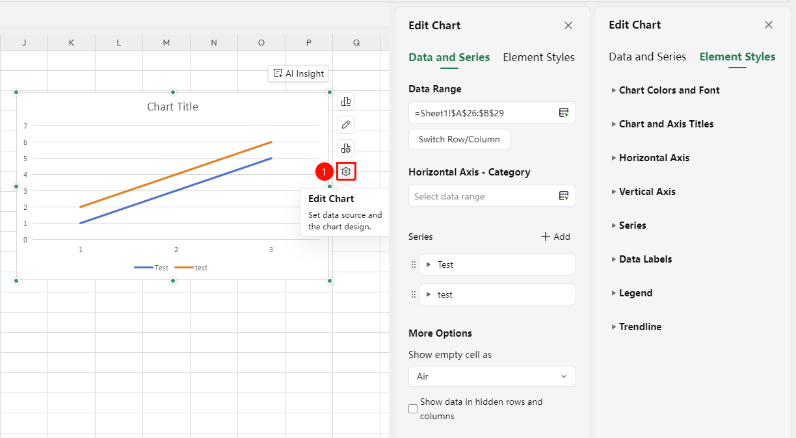This screenshot has height=438, width=796.
Task: Open the Show empty cell as dropdown
Action: 492,376
